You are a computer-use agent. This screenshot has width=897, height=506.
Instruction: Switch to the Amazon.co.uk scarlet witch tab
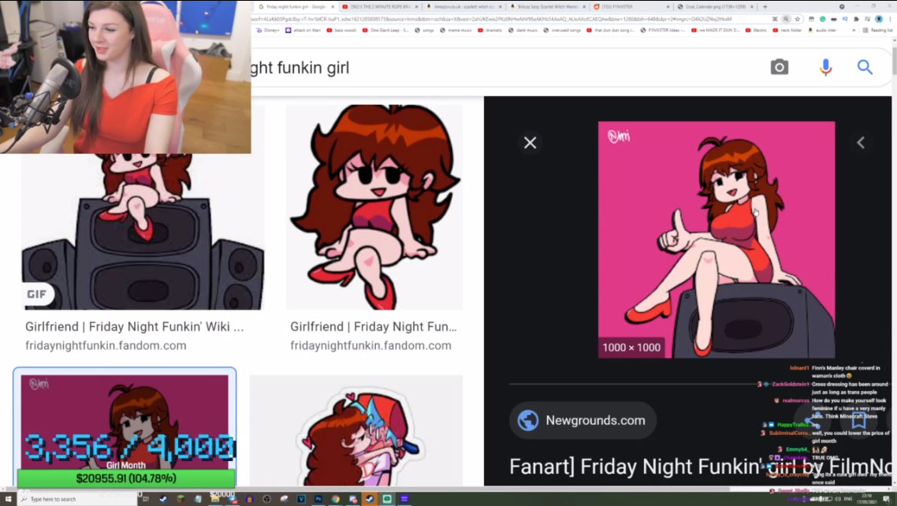(463, 7)
